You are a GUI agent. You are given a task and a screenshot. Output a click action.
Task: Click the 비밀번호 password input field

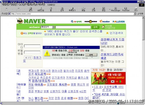32,52
